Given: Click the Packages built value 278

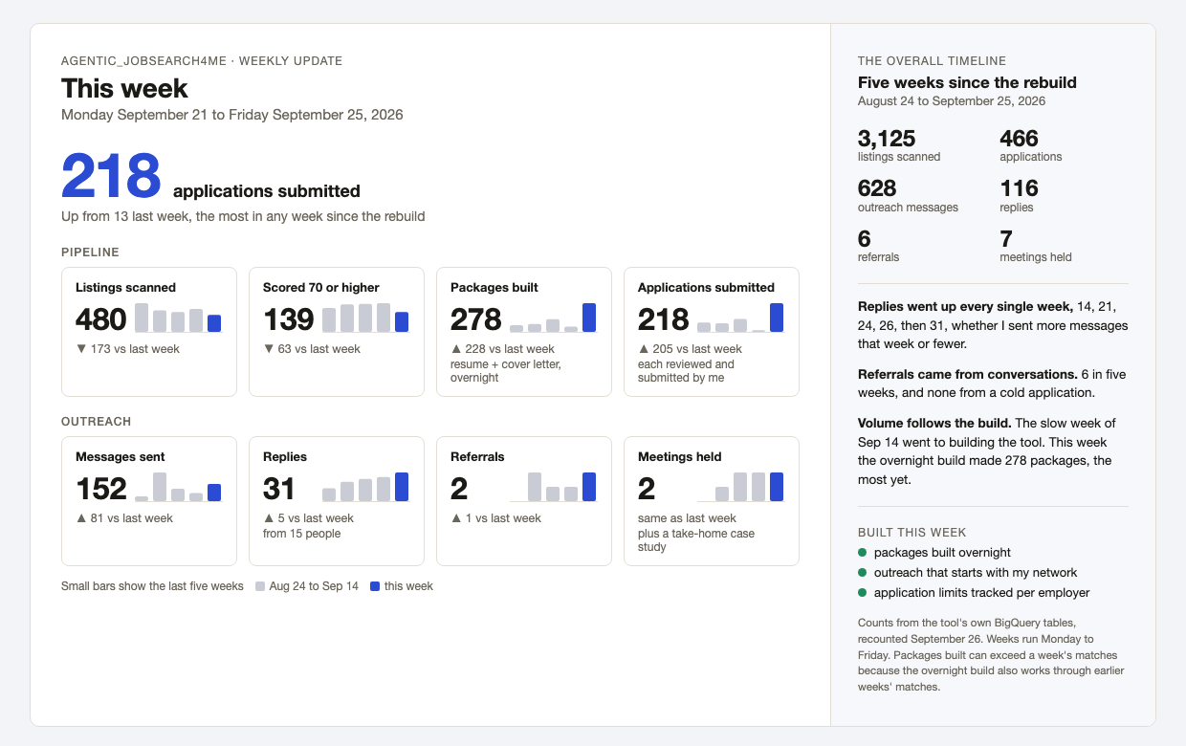Looking at the screenshot, I should click(475, 318).
